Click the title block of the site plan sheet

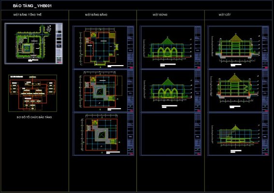tap(59, 43)
